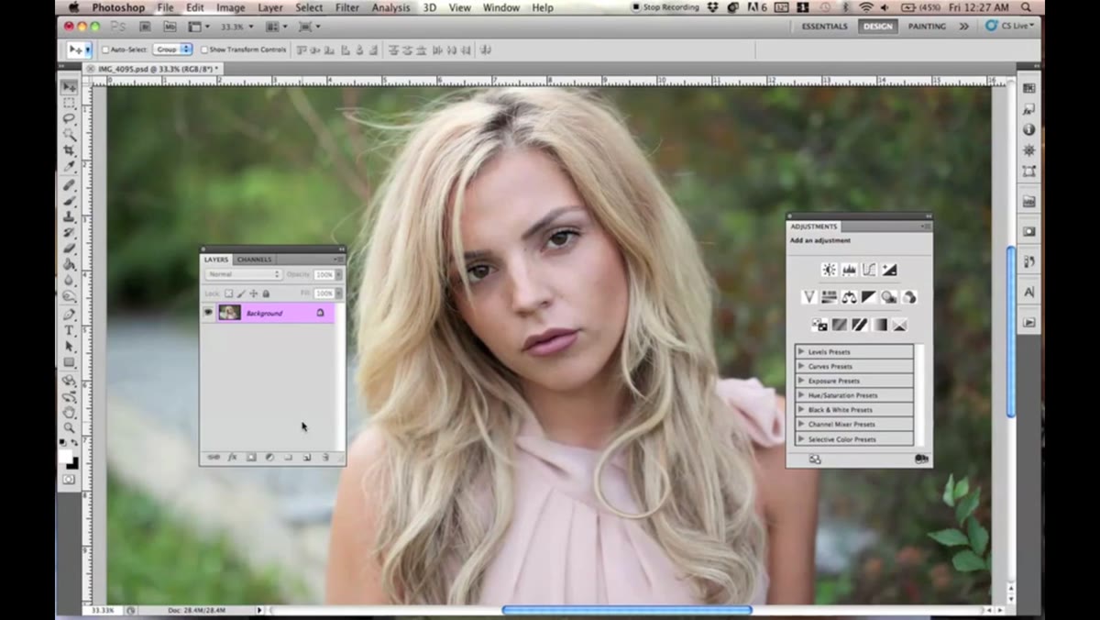Image resolution: width=1100 pixels, height=620 pixels.
Task: Add a Brightness/Contrast adjustment
Action: coord(830,270)
